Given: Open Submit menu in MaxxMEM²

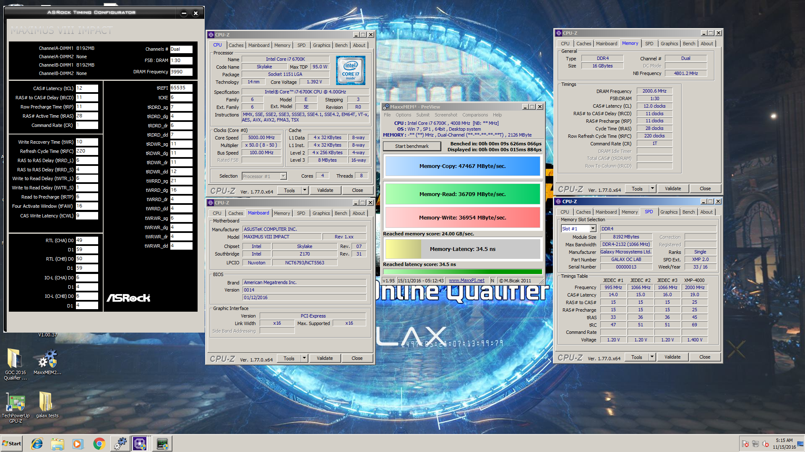Looking at the screenshot, I should coord(423,115).
